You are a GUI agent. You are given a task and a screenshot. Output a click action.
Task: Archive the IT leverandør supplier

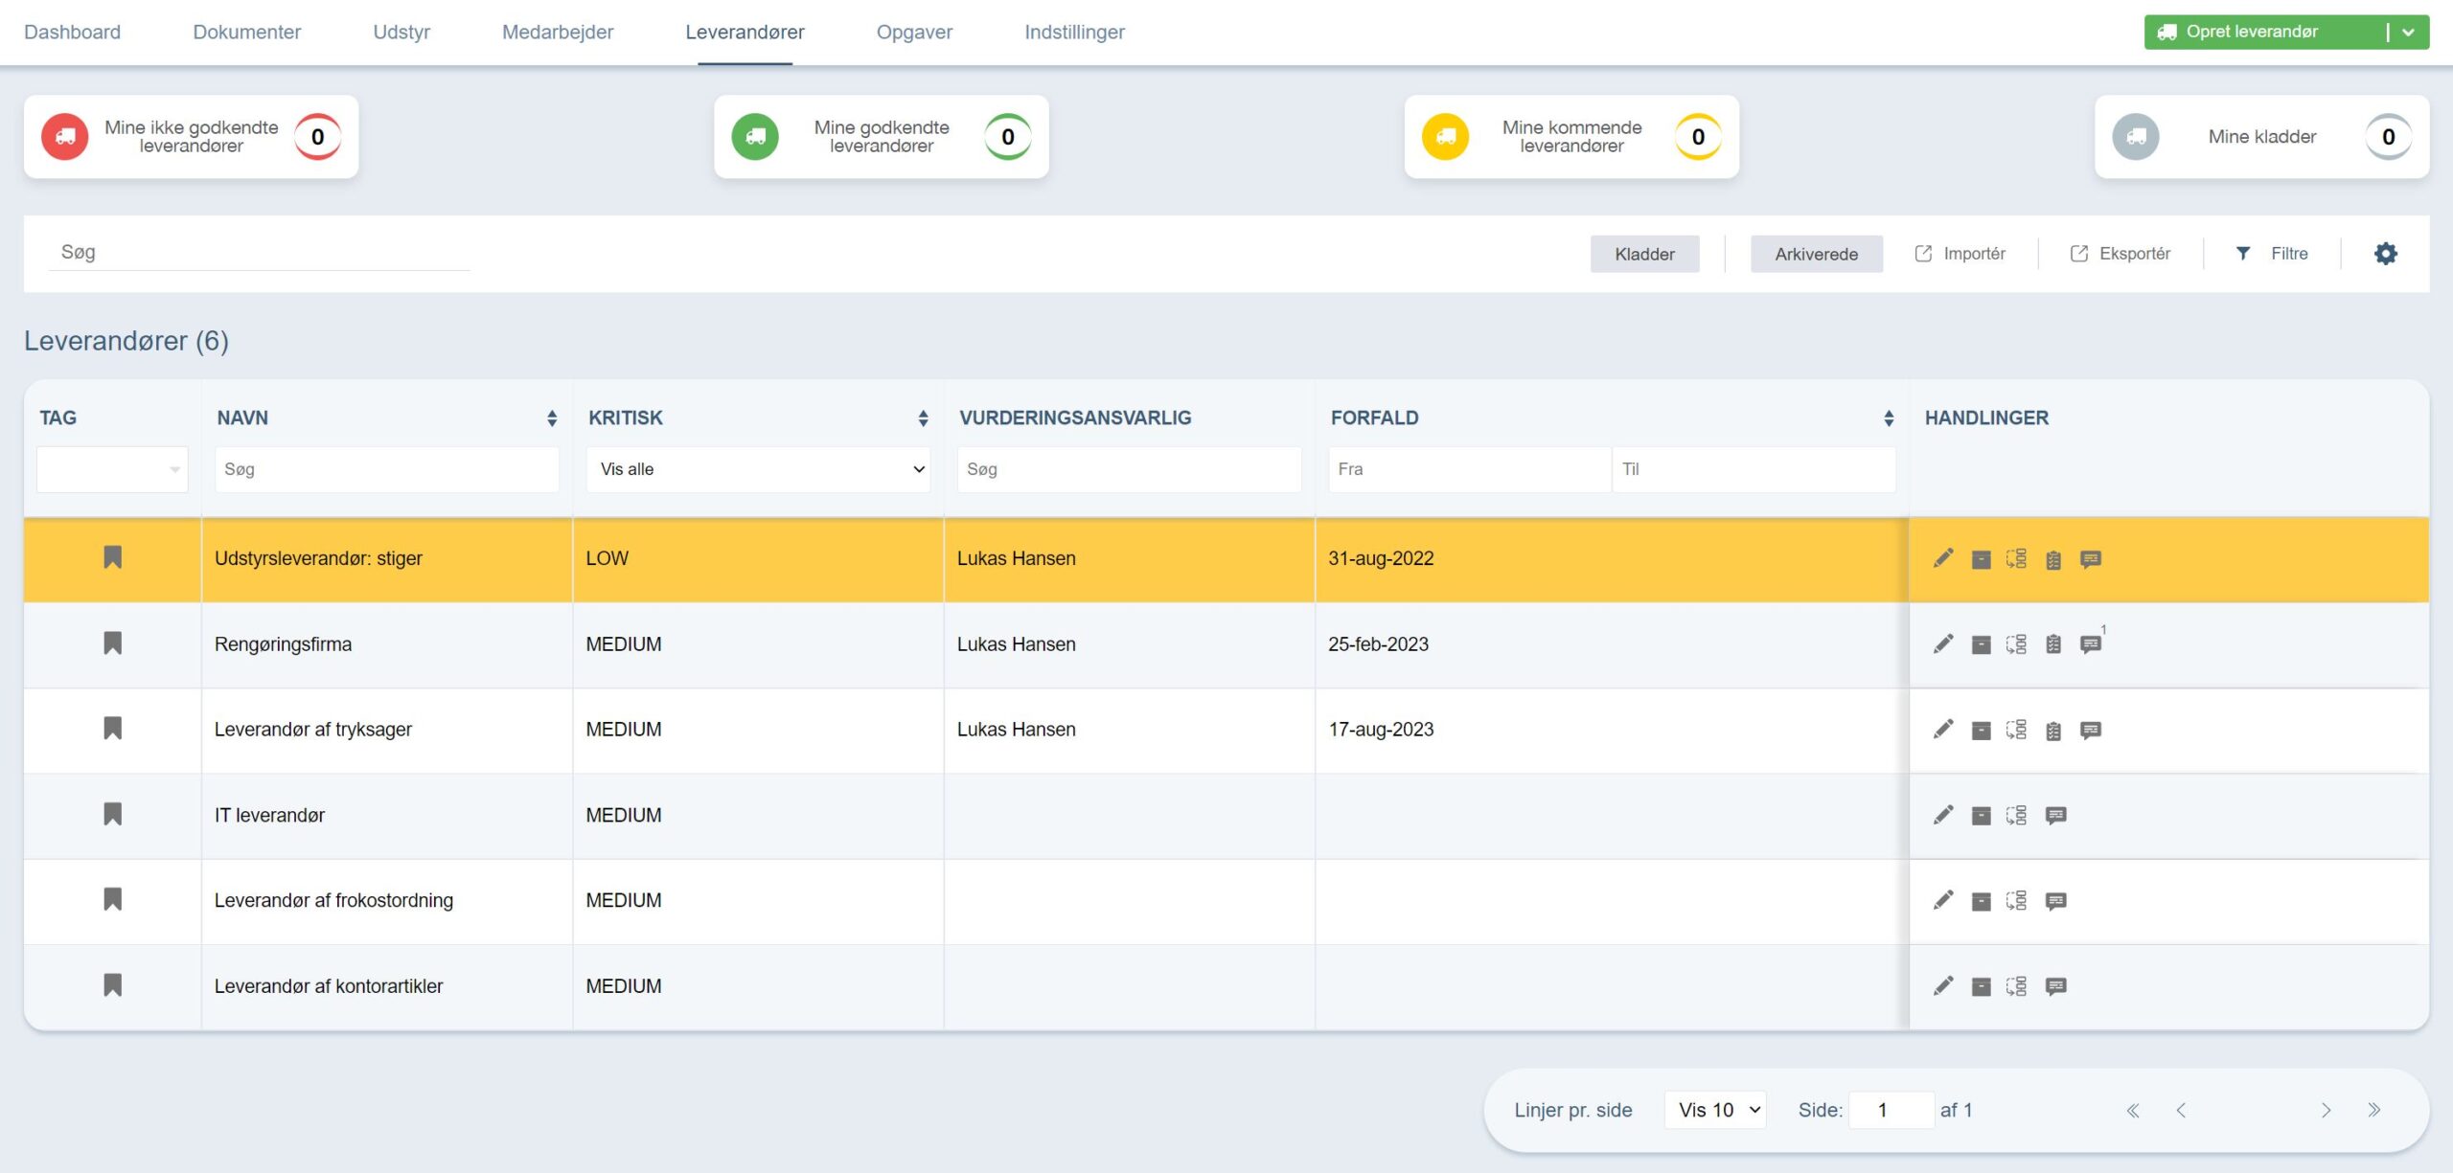tap(1981, 816)
